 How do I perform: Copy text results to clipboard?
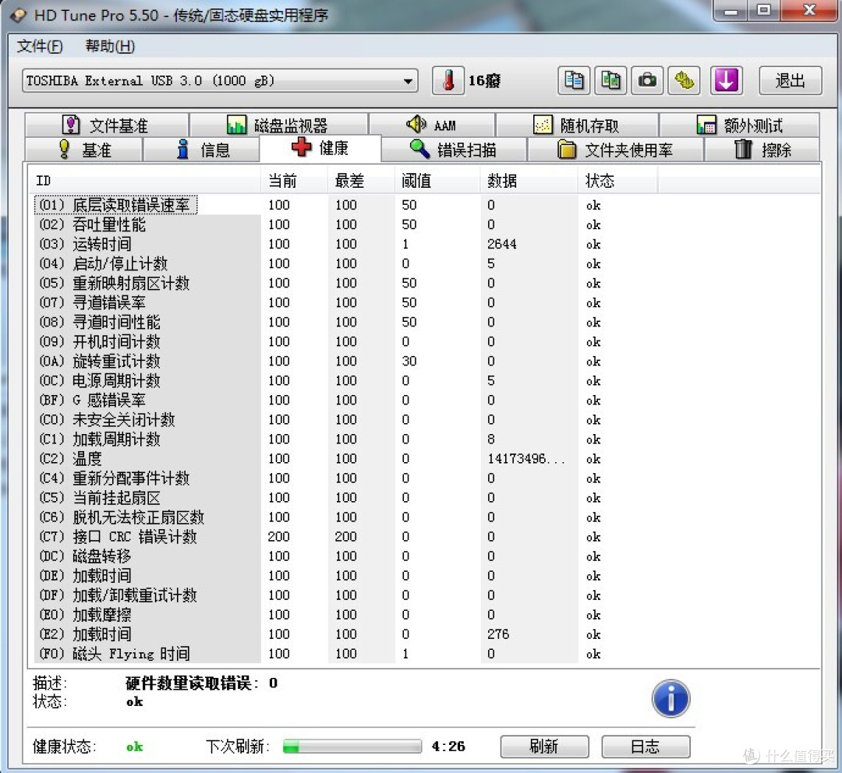(574, 81)
